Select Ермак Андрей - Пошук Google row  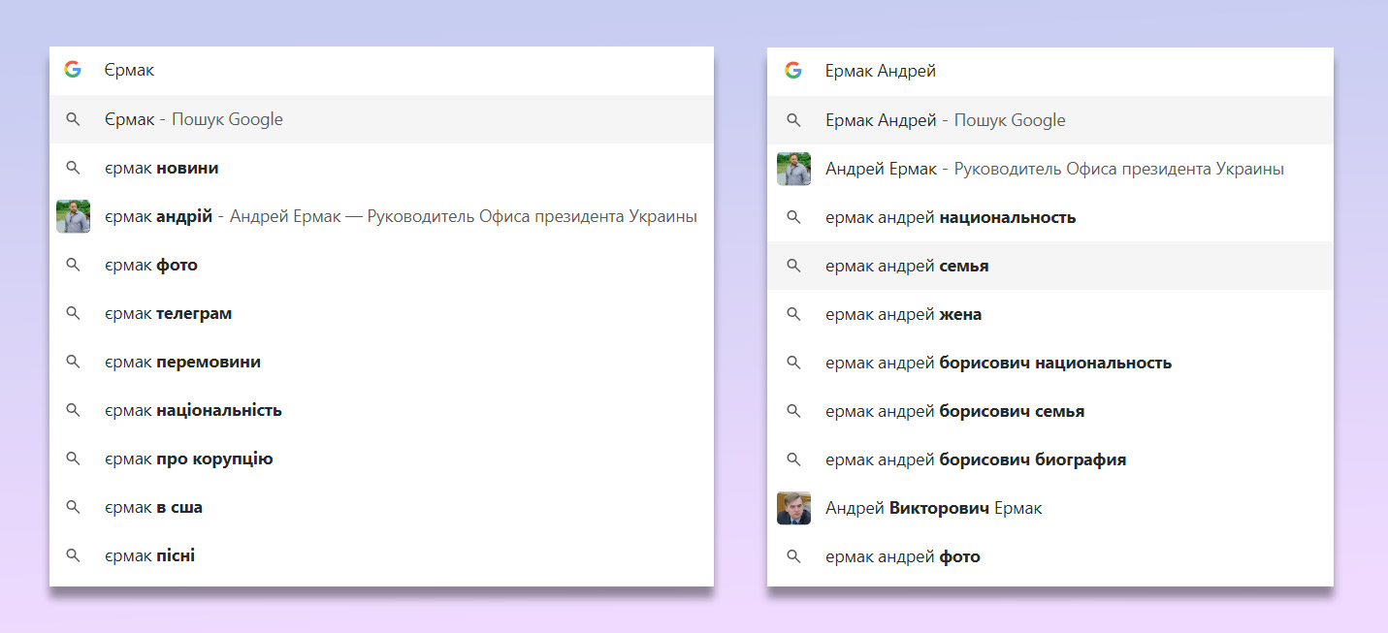pos(1050,120)
